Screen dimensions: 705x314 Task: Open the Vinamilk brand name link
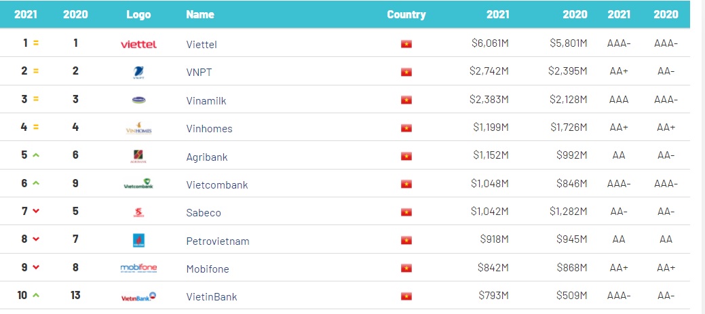pos(206,101)
